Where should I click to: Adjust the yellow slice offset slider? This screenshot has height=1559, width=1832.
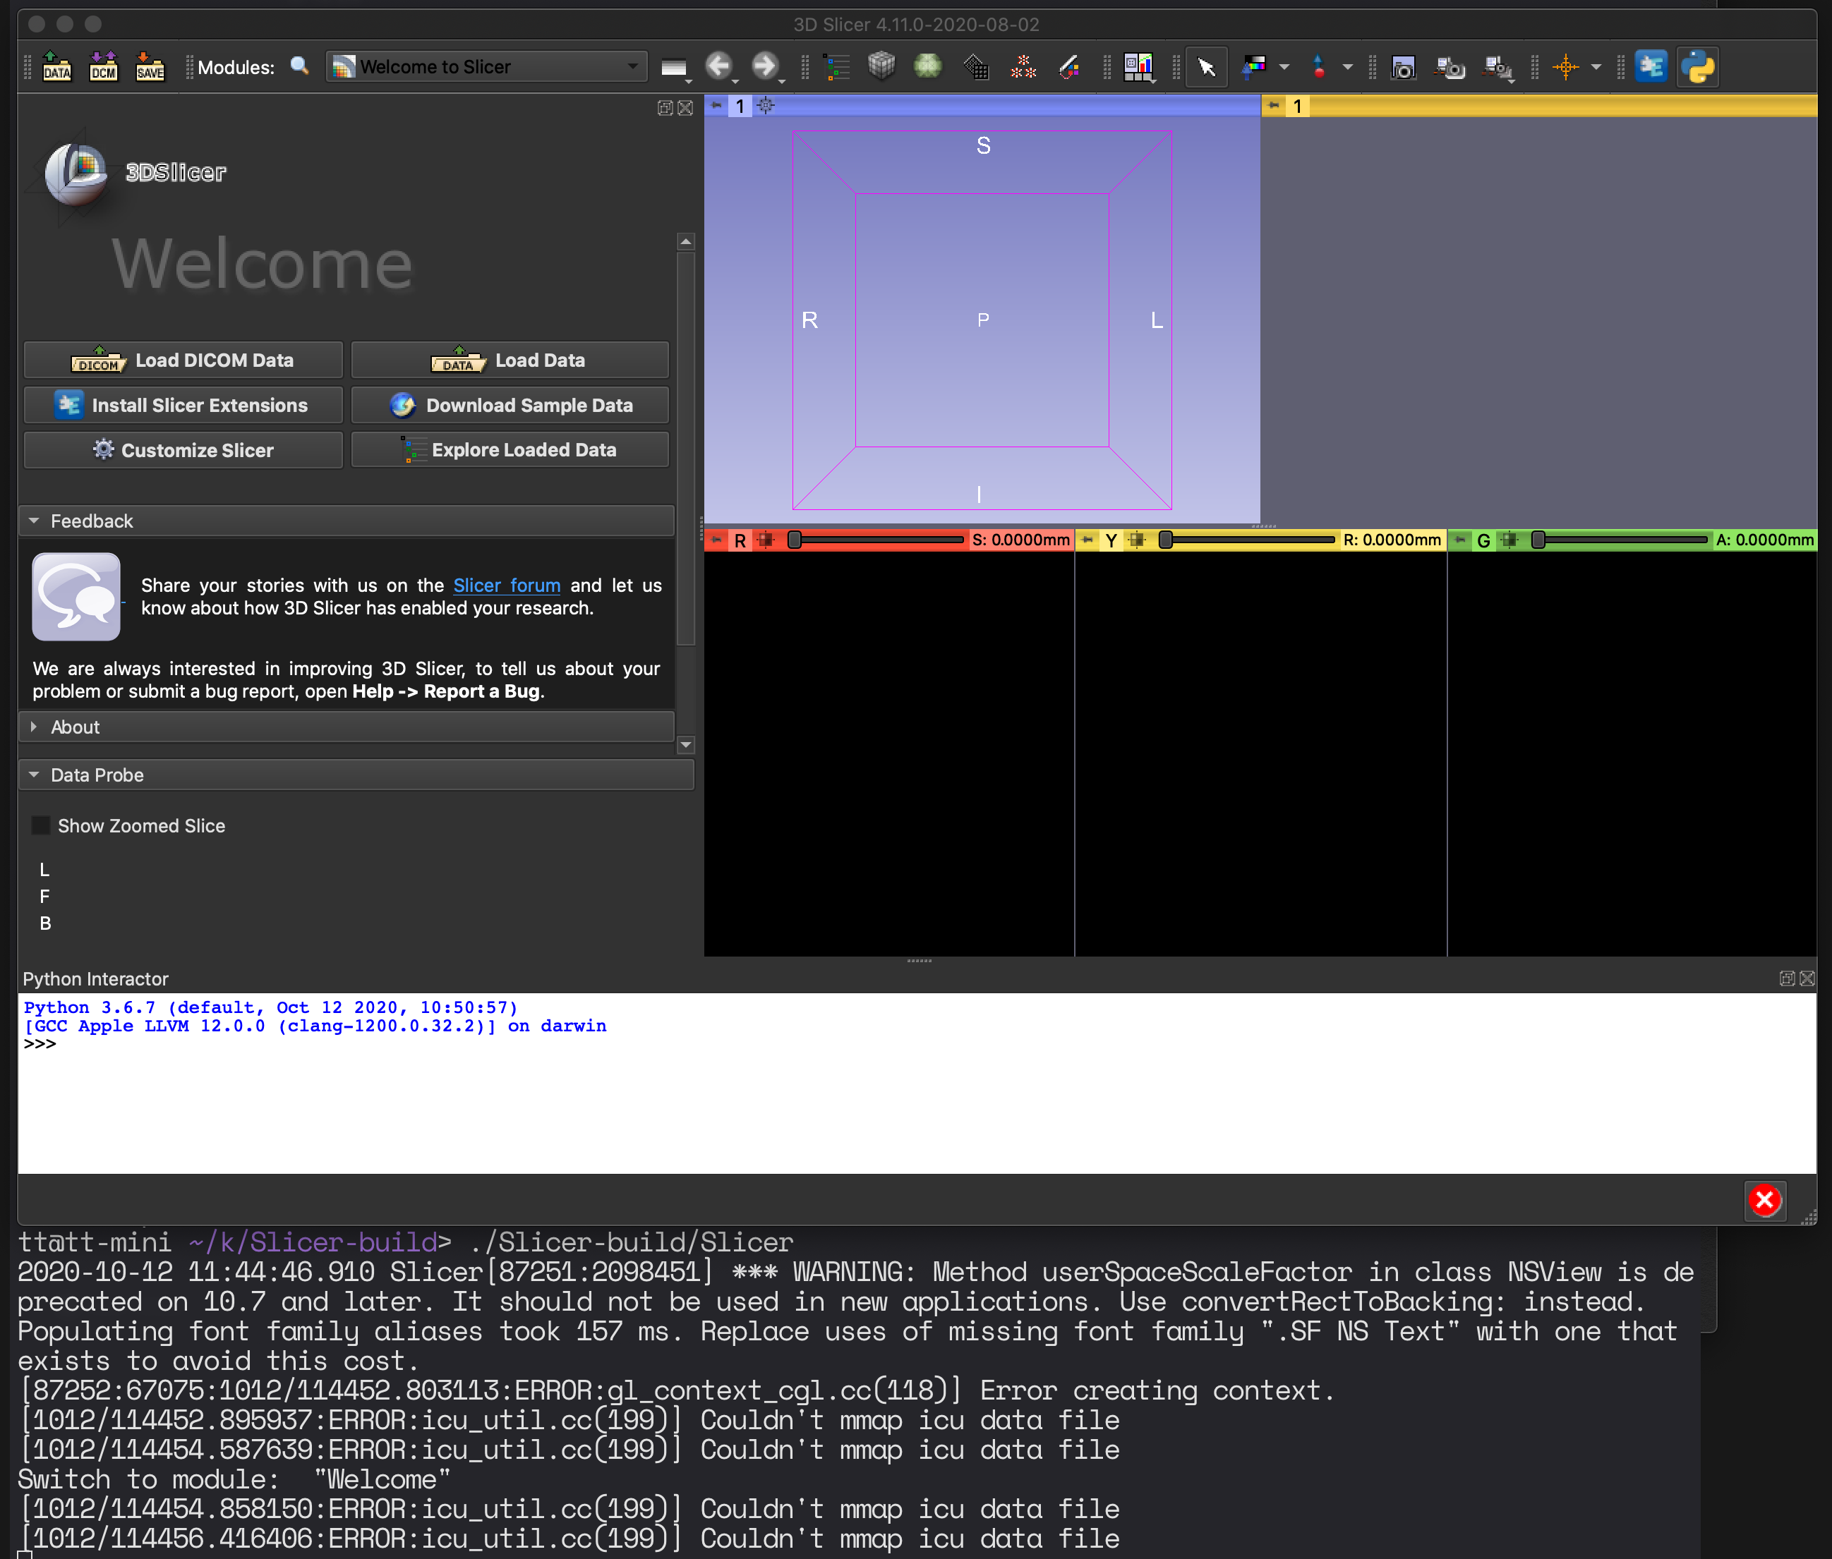1249,539
